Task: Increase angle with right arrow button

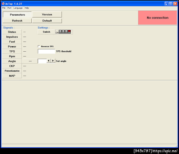Action: click(x=53, y=61)
